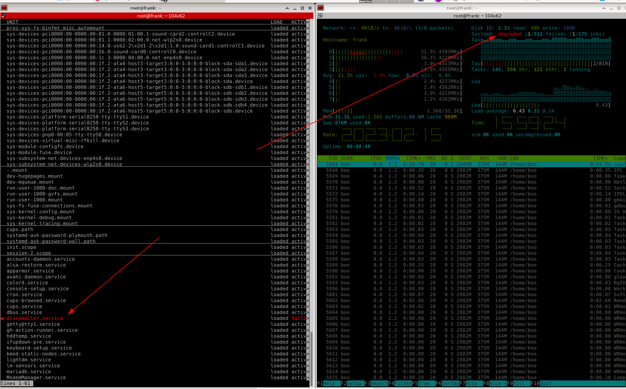
Task: Open F1 Help in the htop footer
Action: click(x=329, y=383)
